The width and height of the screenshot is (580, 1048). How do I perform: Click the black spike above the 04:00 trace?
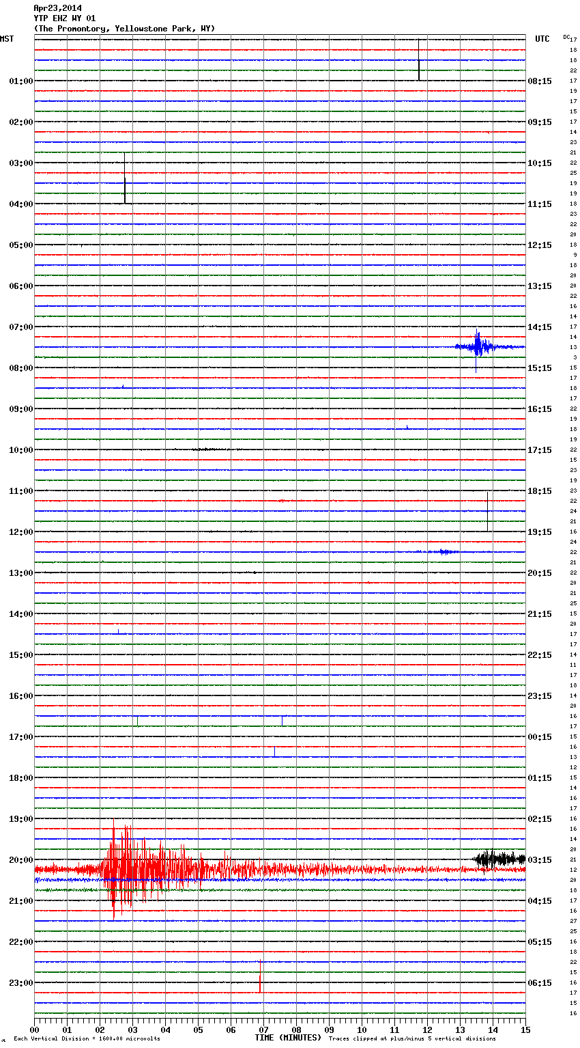pyautogui.click(x=125, y=179)
